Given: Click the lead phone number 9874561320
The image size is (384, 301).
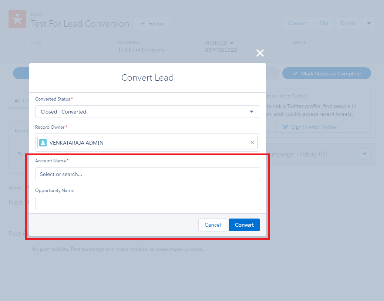Looking at the screenshot, I should coord(221,50).
